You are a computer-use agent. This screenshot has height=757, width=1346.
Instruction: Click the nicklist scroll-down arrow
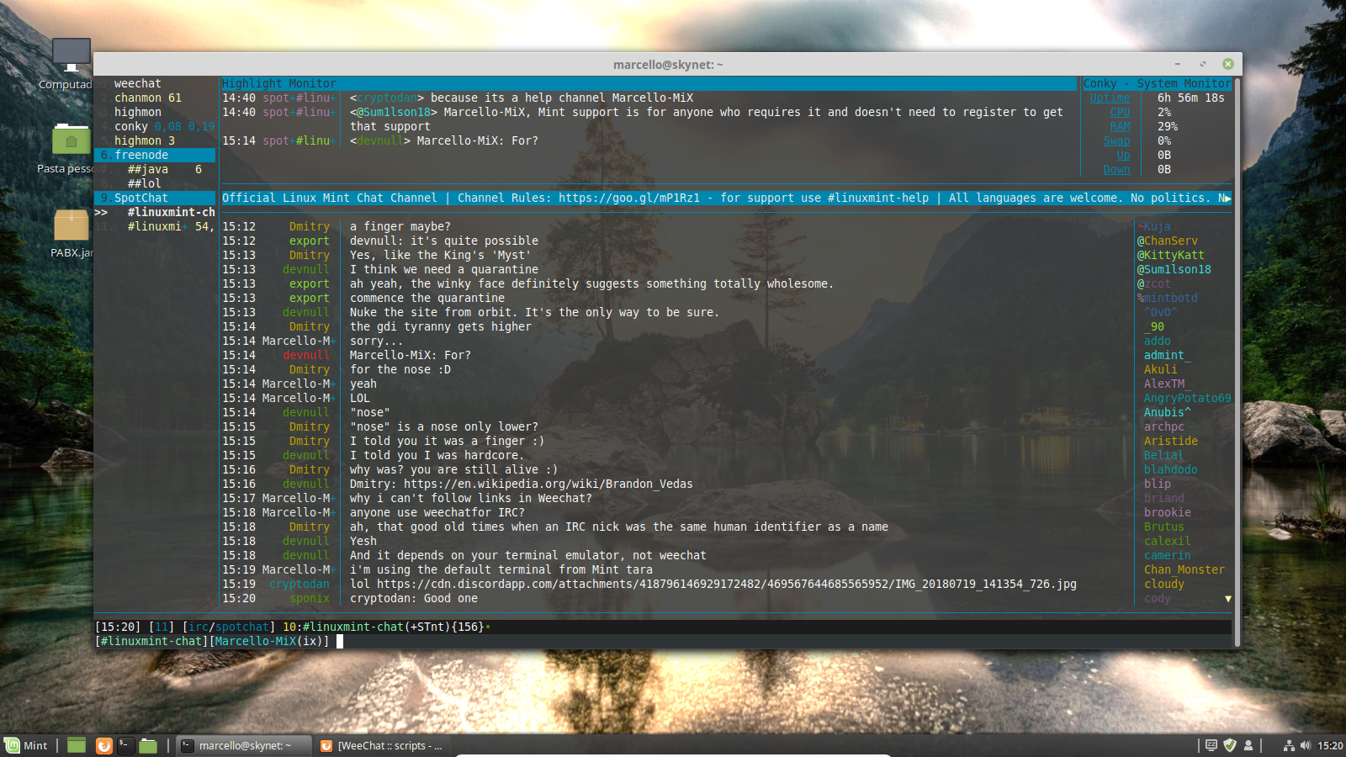point(1228,599)
